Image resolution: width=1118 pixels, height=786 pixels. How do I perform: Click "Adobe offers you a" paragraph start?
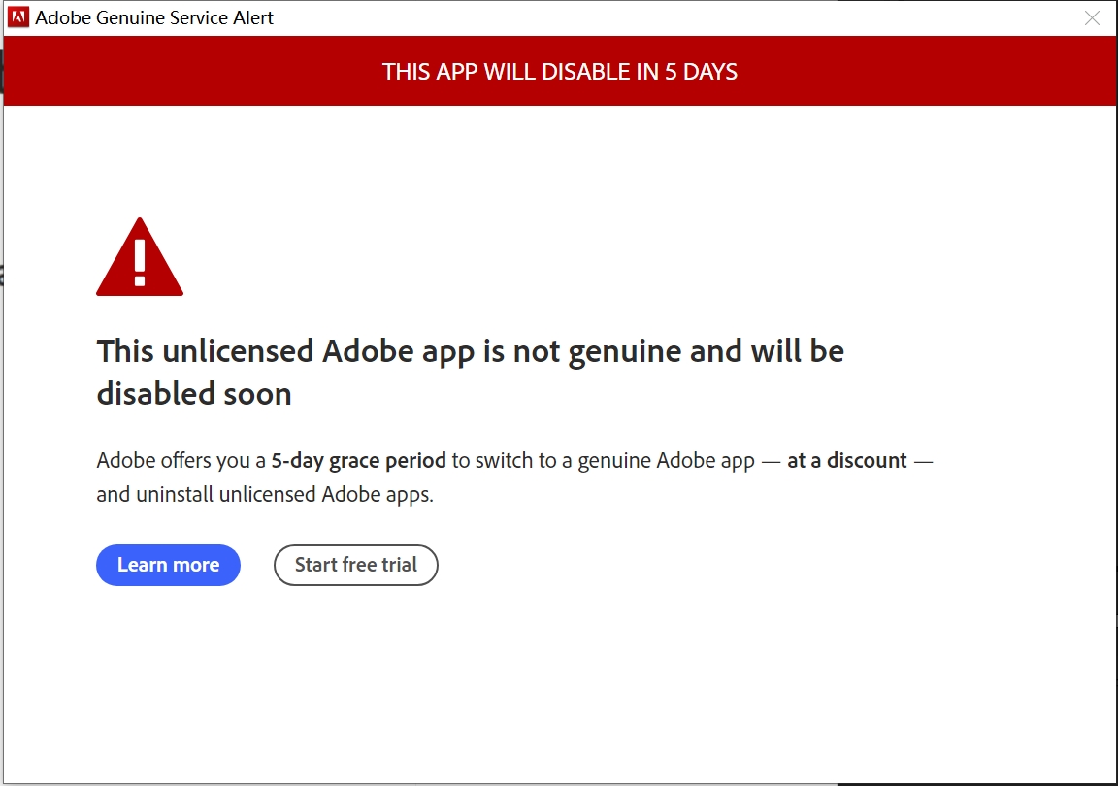[x=181, y=460]
